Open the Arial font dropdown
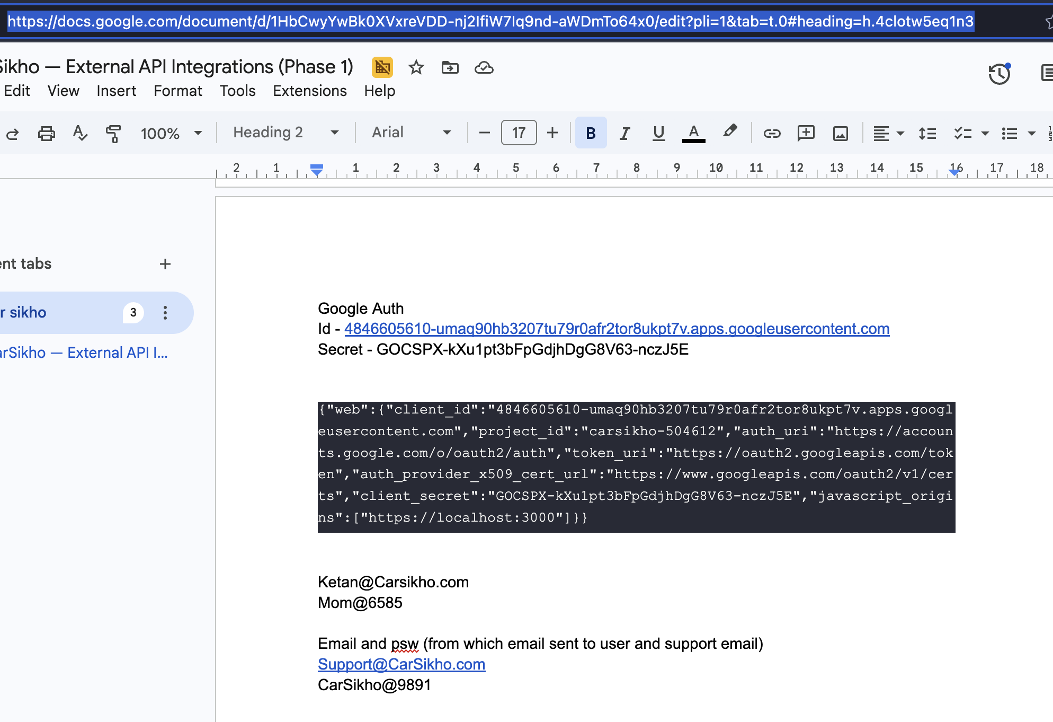 click(411, 133)
